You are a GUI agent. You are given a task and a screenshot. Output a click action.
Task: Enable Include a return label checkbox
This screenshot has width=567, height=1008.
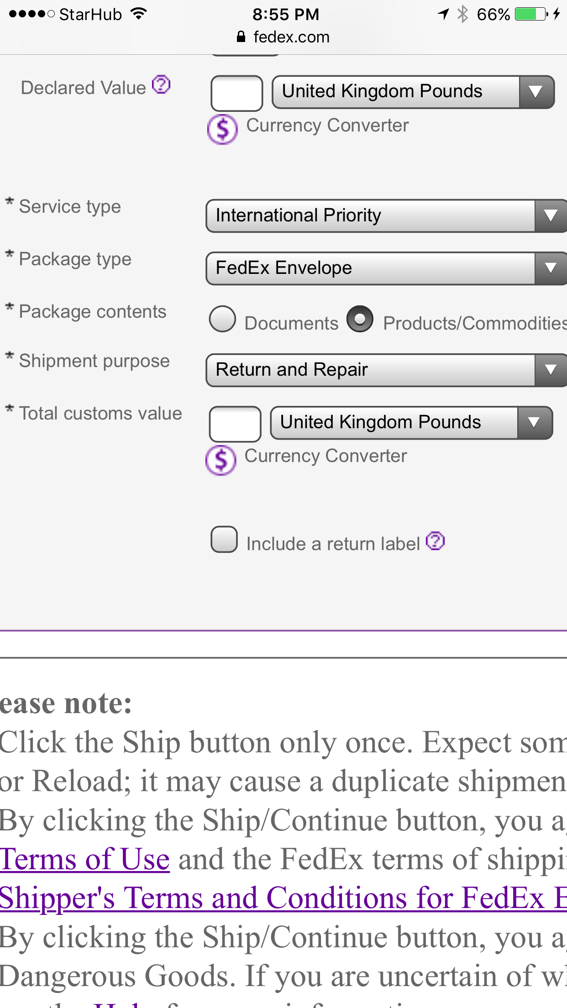[224, 540]
